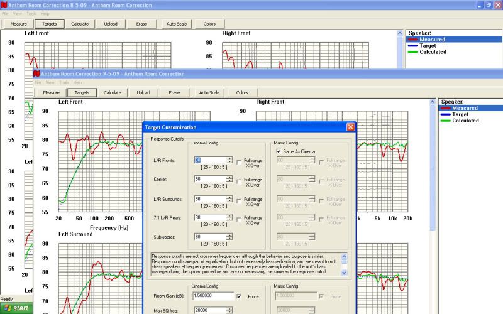Viewport: 503px width, 314px height.
Task: Decrease Subwoofer cinema cutoff with down arrow
Action: (x=229, y=239)
